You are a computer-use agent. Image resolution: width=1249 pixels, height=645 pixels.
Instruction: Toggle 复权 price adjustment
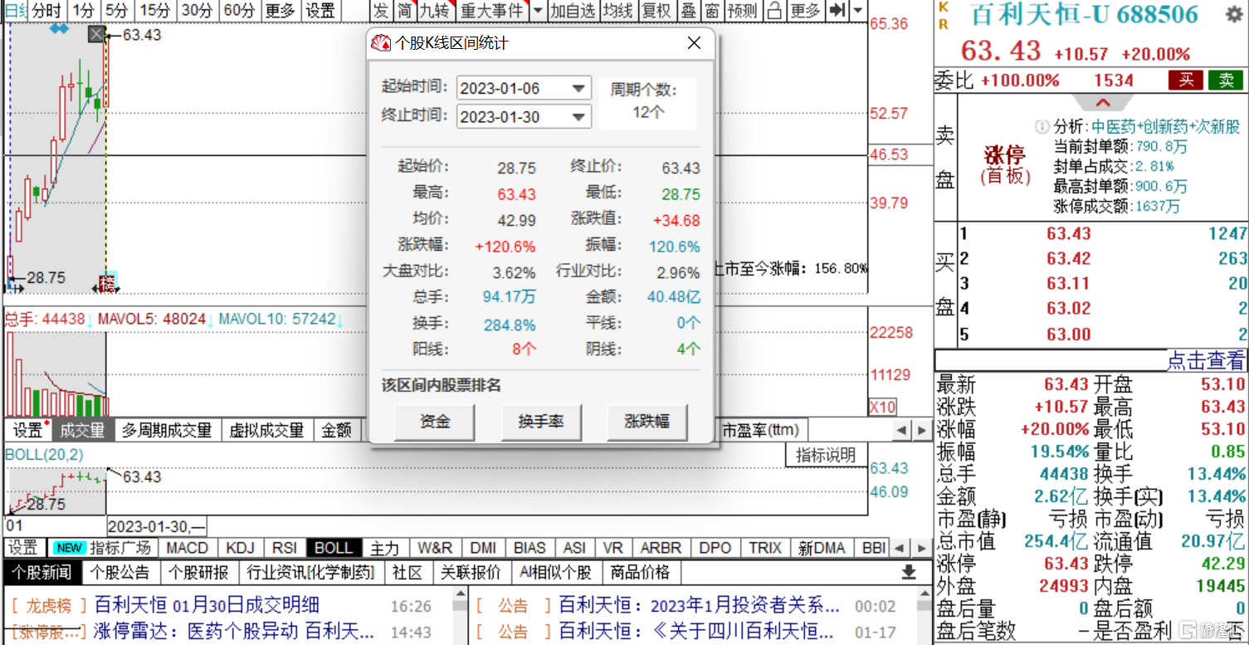click(x=656, y=11)
